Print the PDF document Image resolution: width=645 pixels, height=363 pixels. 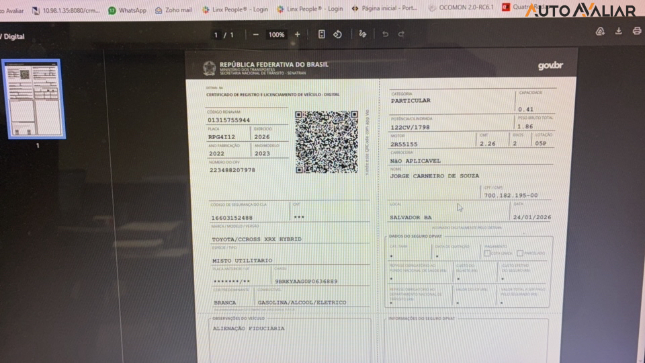click(x=636, y=32)
